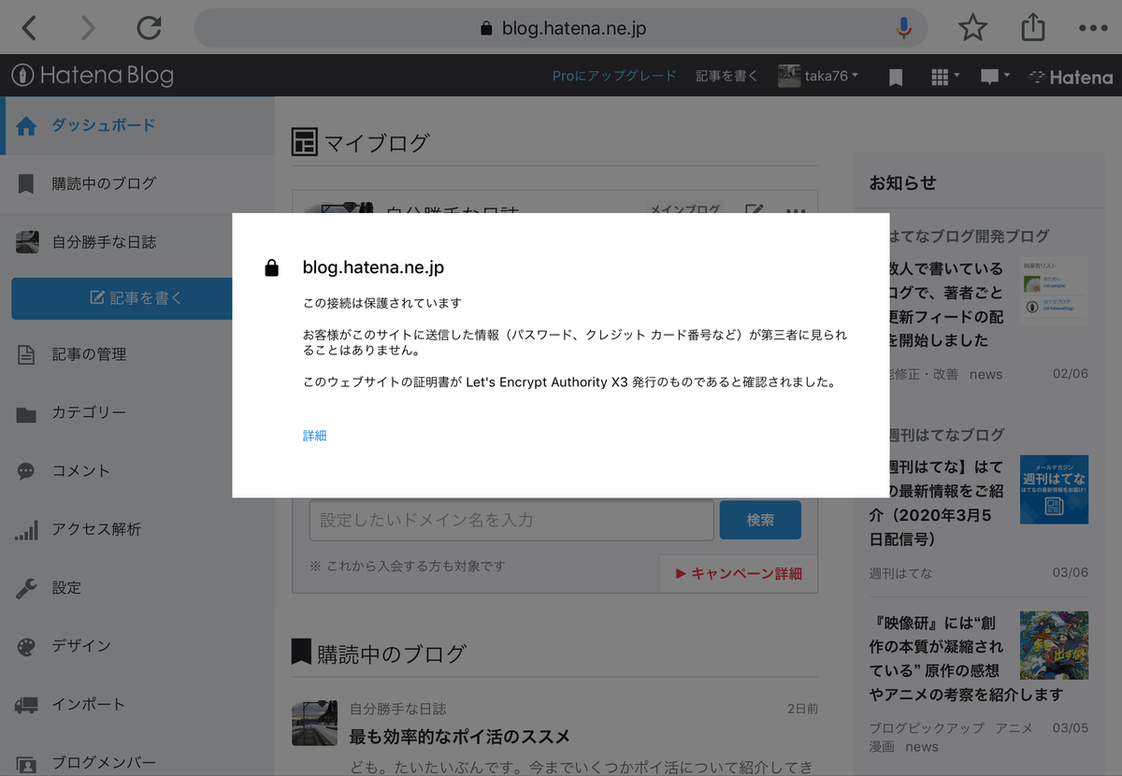Click the Hatena Blog logo
This screenshot has width=1122, height=776.
tap(93, 76)
